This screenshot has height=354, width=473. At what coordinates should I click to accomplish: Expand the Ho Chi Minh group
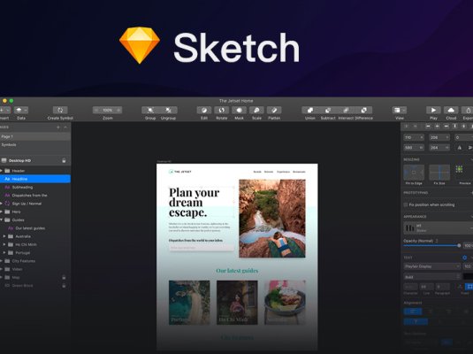click(4, 244)
